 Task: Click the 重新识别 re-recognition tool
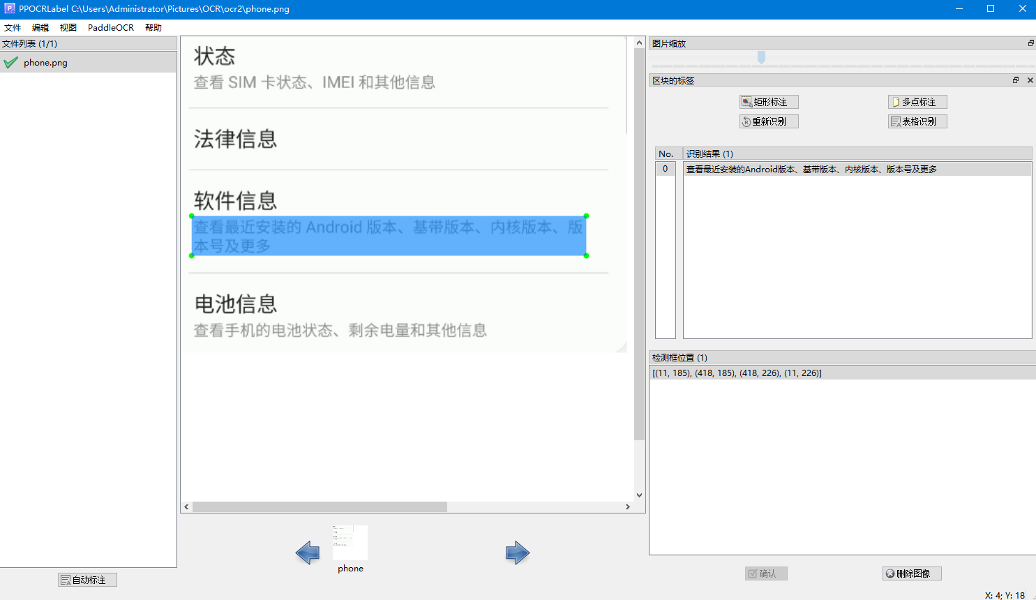(768, 121)
